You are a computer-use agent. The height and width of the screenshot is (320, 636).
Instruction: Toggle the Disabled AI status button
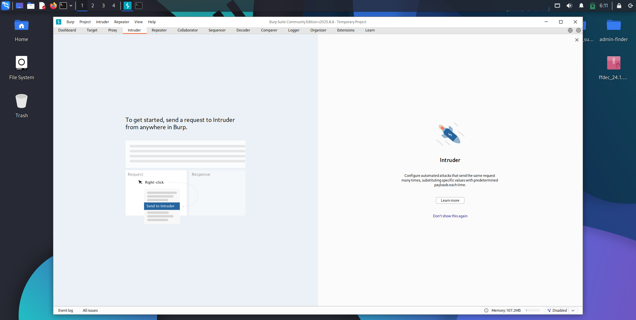pyautogui.click(x=557, y=310)
